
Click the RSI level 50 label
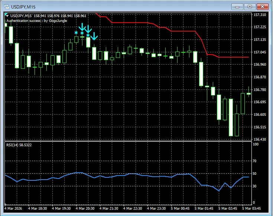254,174
